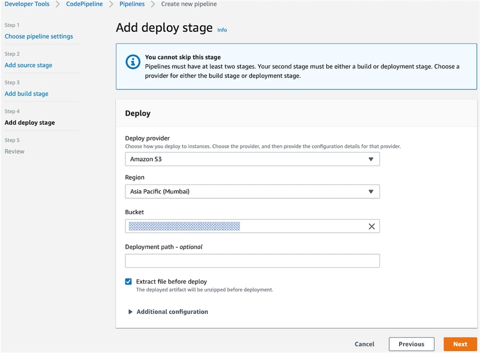Uncheck Extract file before deploy checkbox
Viewport: 480px width, 353px height.
coord(128,282)
